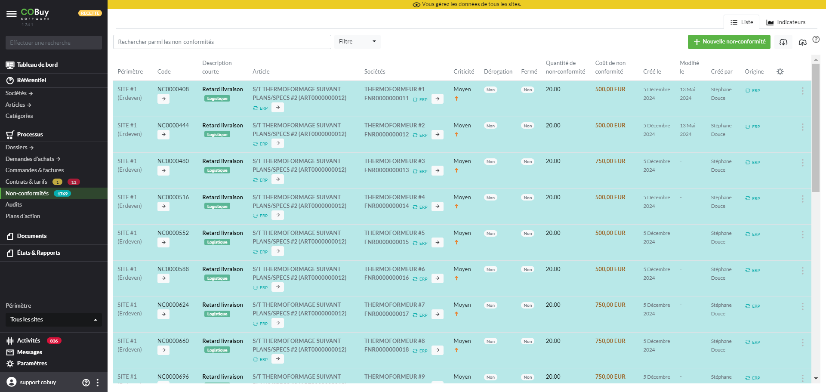Click ERP sync icon in NC0000480 Origine column
The width and height of the screenshot is (826, 392).
[748, 163]
